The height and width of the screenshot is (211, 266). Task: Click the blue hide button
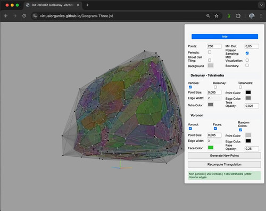[x=225, y=37]
